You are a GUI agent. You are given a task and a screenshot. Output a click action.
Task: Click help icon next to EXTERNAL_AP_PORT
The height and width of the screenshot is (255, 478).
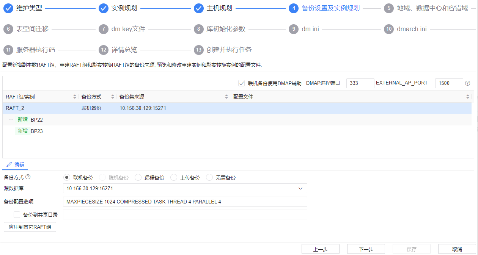tap(467, 83)
